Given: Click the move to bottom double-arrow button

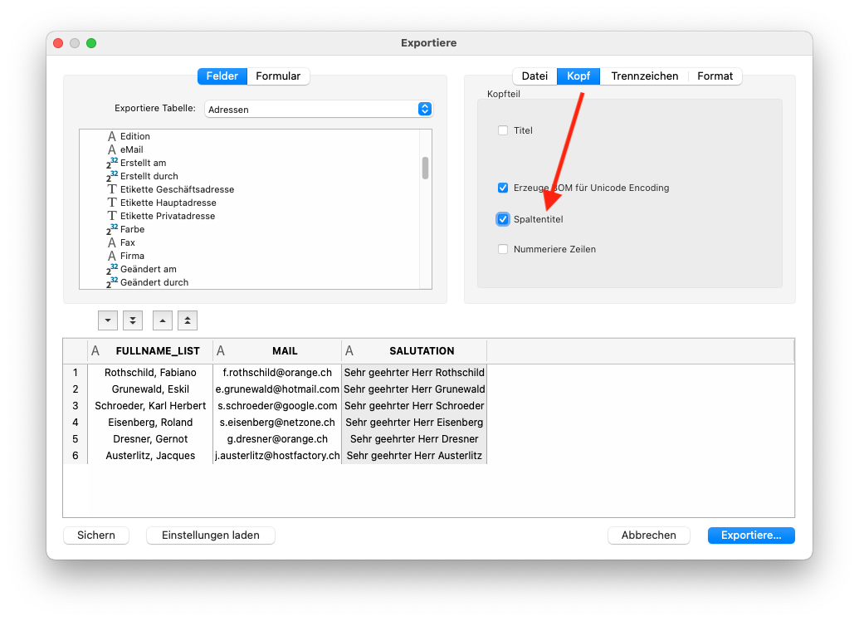Looking at the screenshot, I should 133,320.
